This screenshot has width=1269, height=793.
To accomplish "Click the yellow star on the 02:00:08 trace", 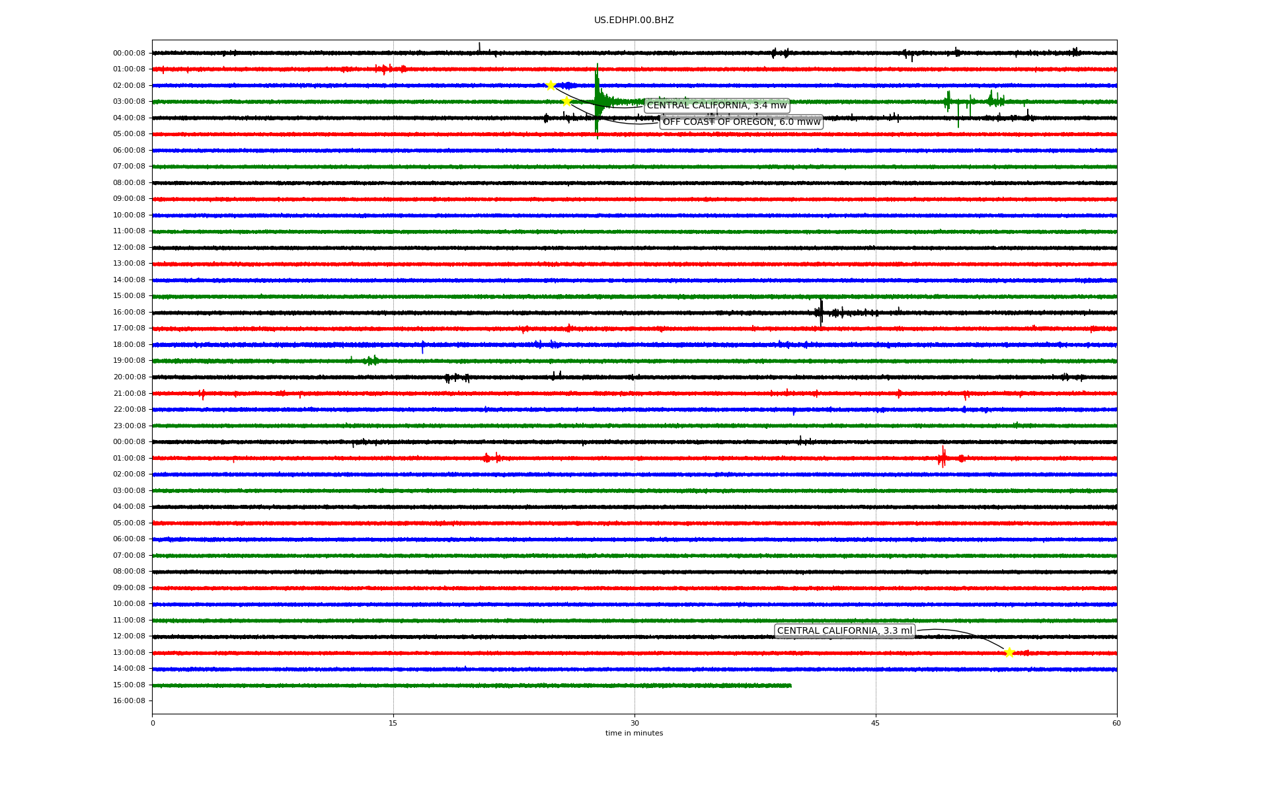I will click(x=551, y=85).
